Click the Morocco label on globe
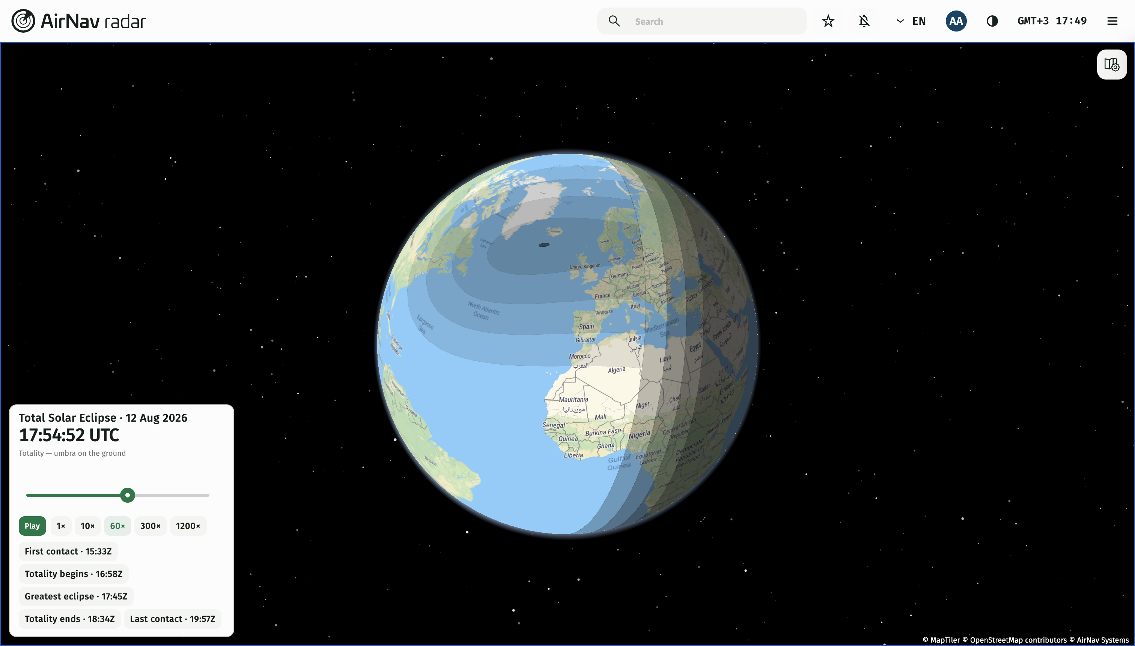This screenshot has height=646, width=1135. [580, 356]
